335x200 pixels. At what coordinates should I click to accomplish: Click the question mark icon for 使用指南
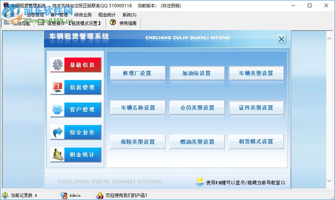[x=113, y=22]
